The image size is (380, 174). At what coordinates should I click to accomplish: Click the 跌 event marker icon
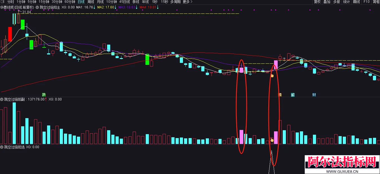(x=44, y=95)
